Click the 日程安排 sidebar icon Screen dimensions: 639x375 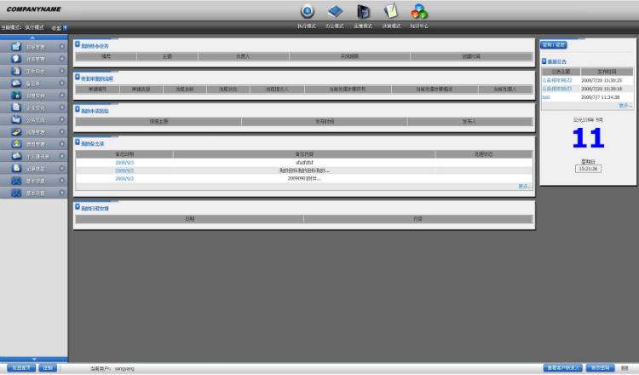coord(16,95)
